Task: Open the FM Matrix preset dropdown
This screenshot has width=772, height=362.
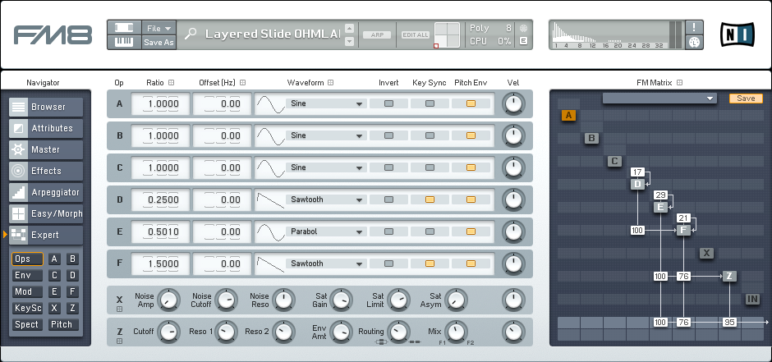Action: click(659, 99)
